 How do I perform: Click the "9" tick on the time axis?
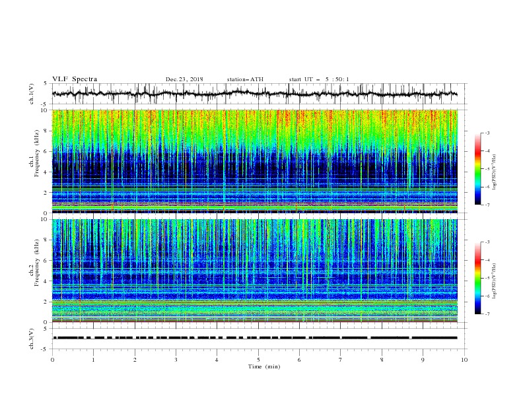coord(423,360)
